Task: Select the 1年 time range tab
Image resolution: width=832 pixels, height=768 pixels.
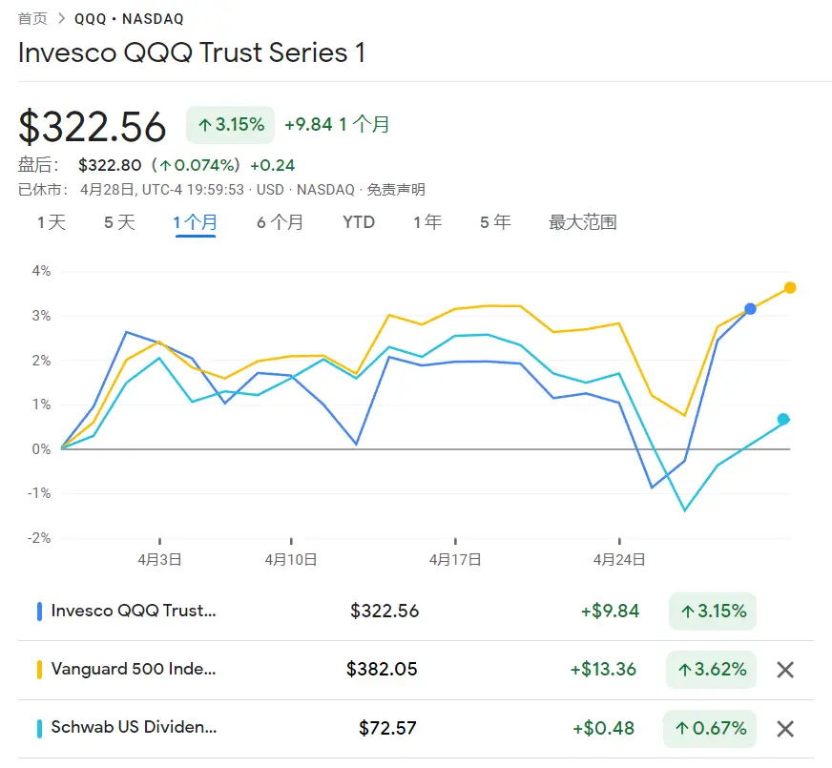Action: point(427,222)
